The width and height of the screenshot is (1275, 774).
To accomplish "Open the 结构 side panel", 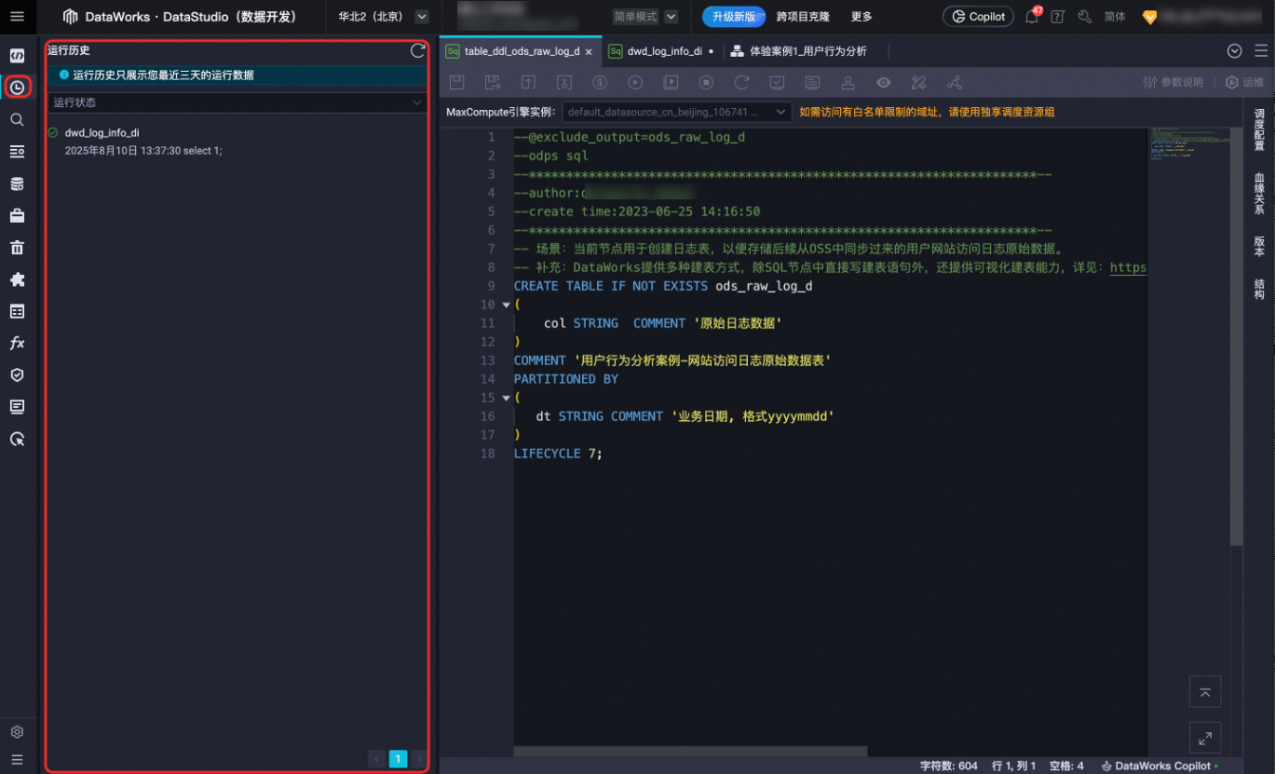I will click(1259, 289).
